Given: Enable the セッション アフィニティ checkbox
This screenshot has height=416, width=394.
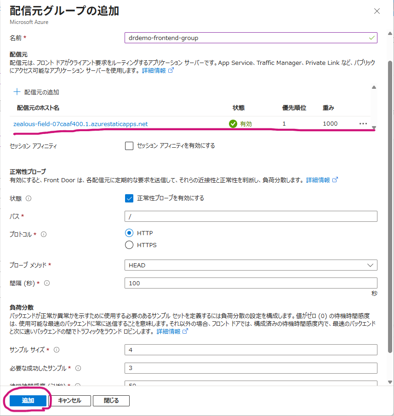Looking at the screenshot, I should [x=129, y=146].
